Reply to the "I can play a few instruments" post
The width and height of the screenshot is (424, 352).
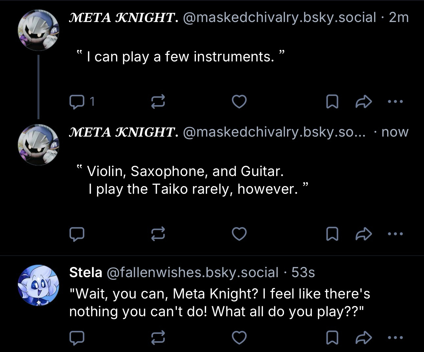[77, 102]
